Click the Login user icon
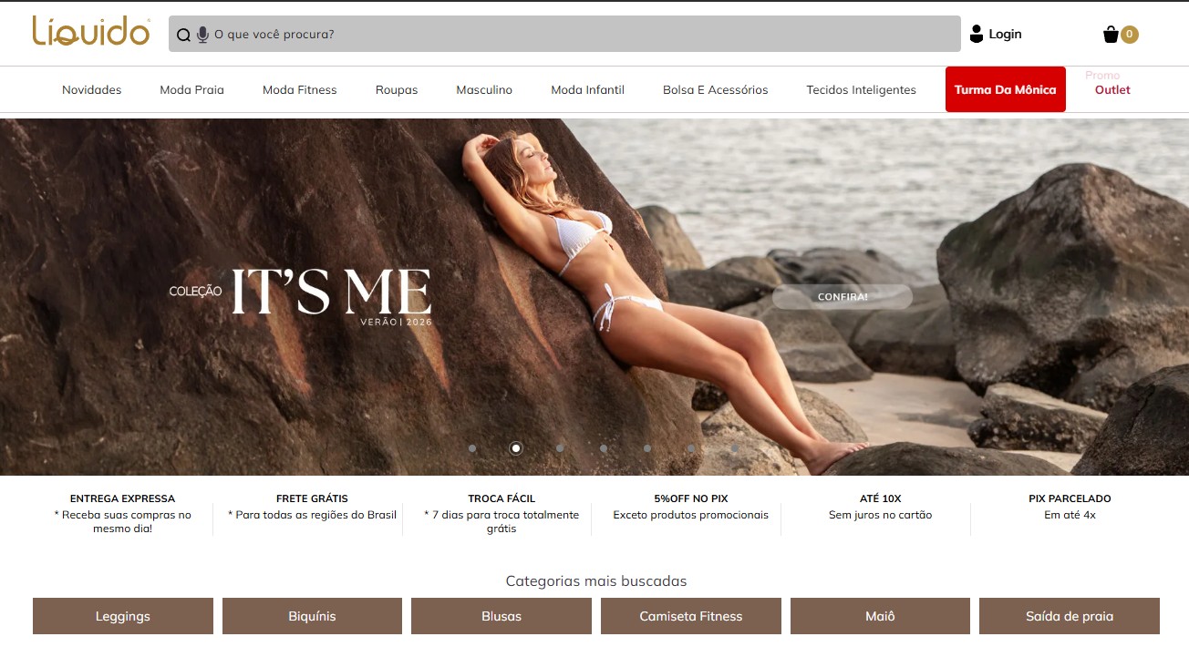The height and width of the screenshot is (647, 1189). point(977,34)
